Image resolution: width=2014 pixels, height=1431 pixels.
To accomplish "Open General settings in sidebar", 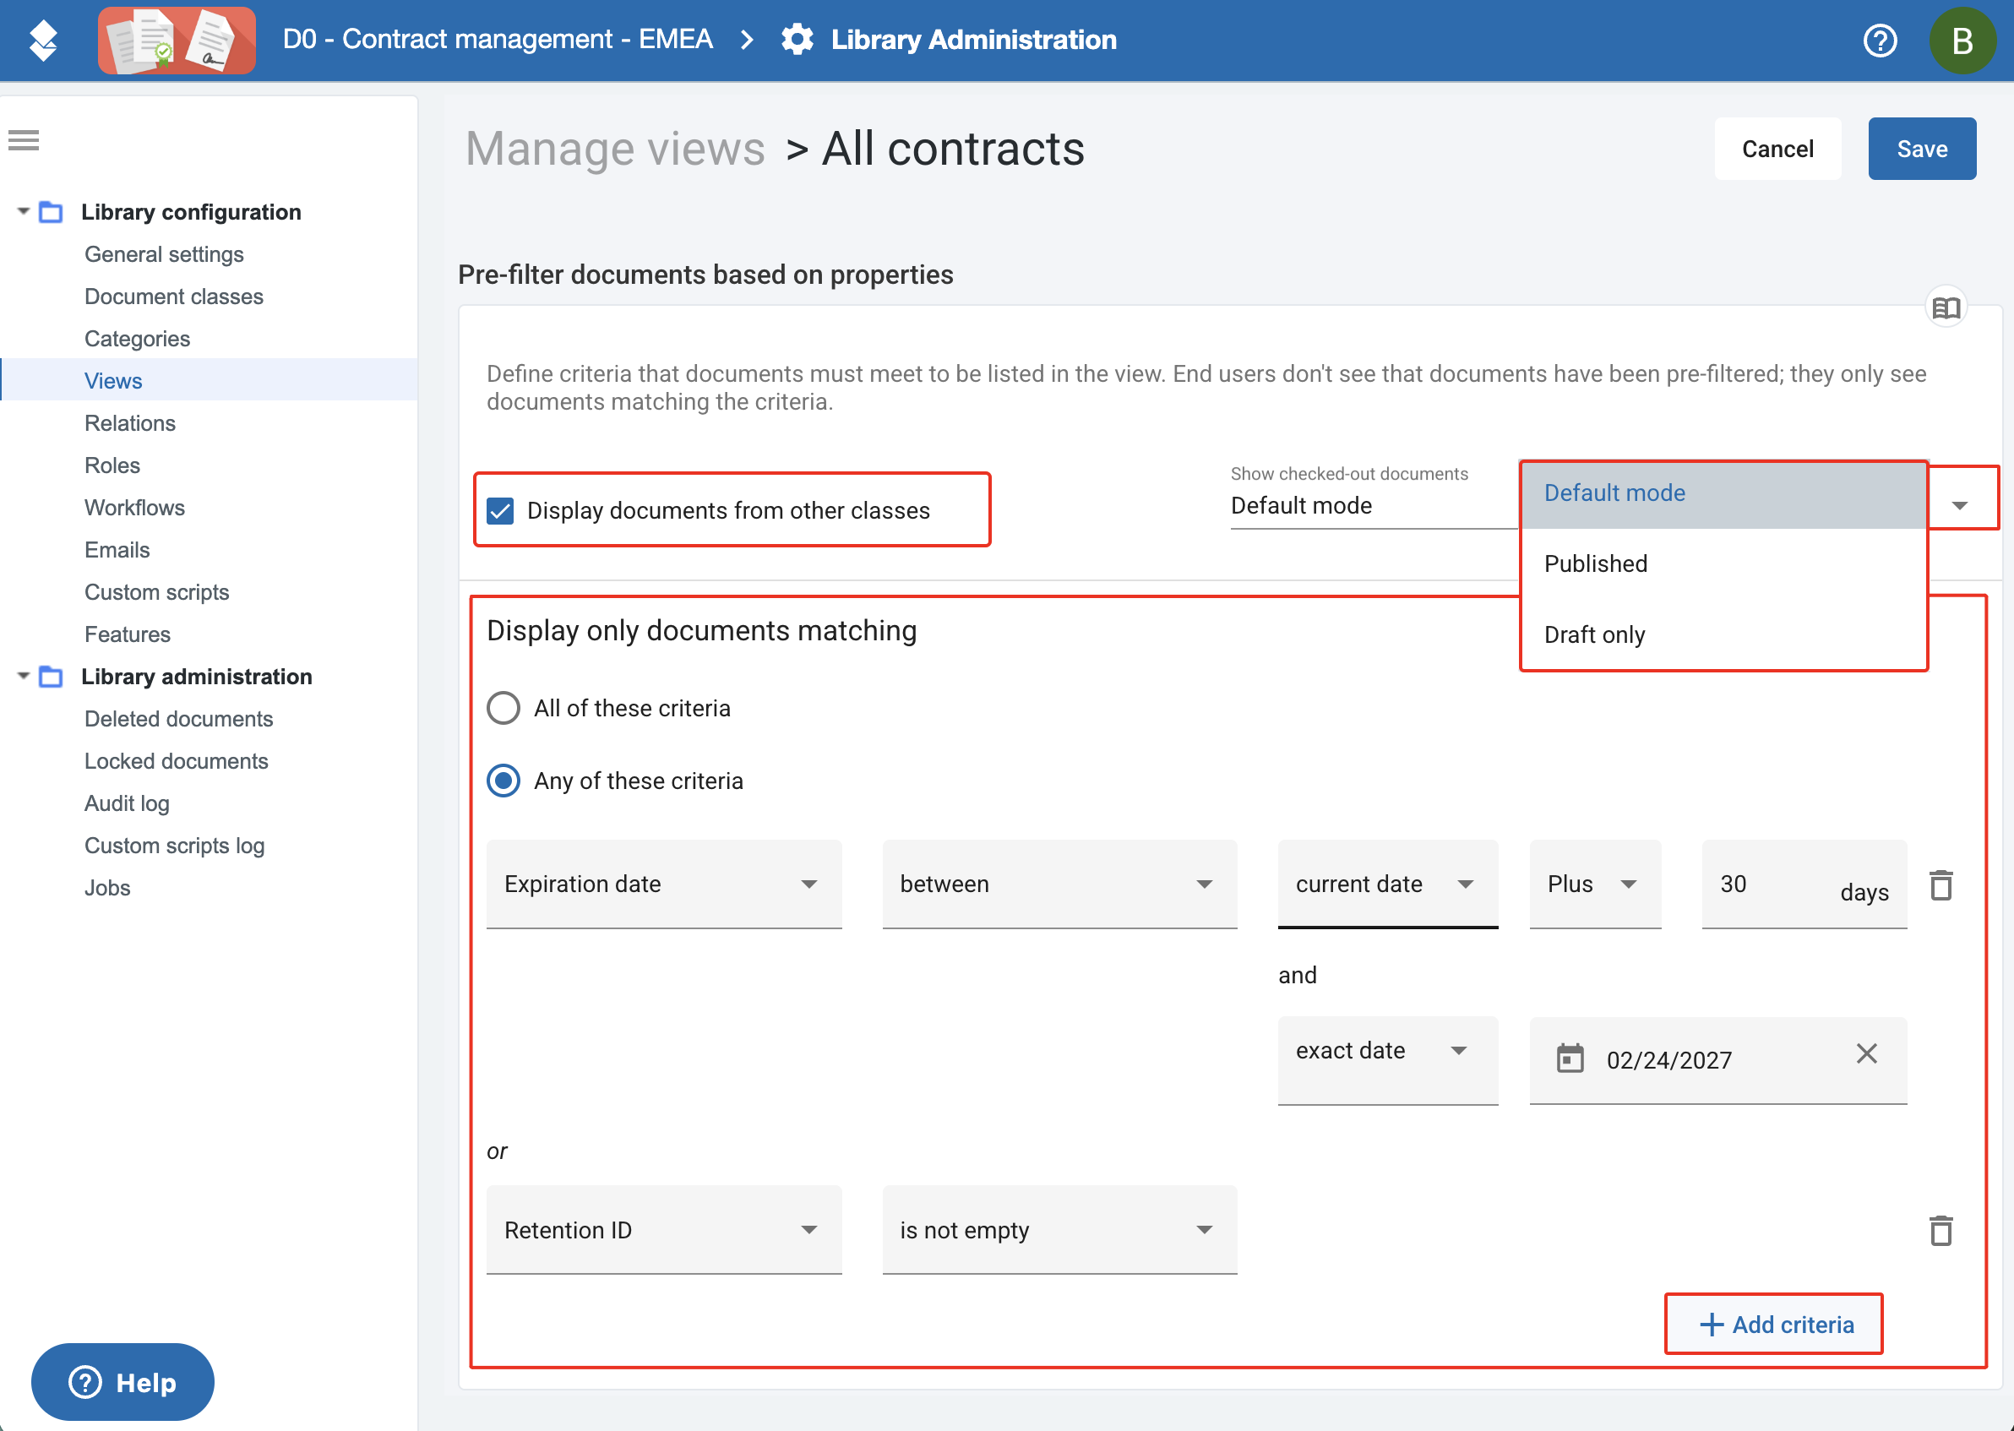I will pyautogui.click(x=164, y=254).
